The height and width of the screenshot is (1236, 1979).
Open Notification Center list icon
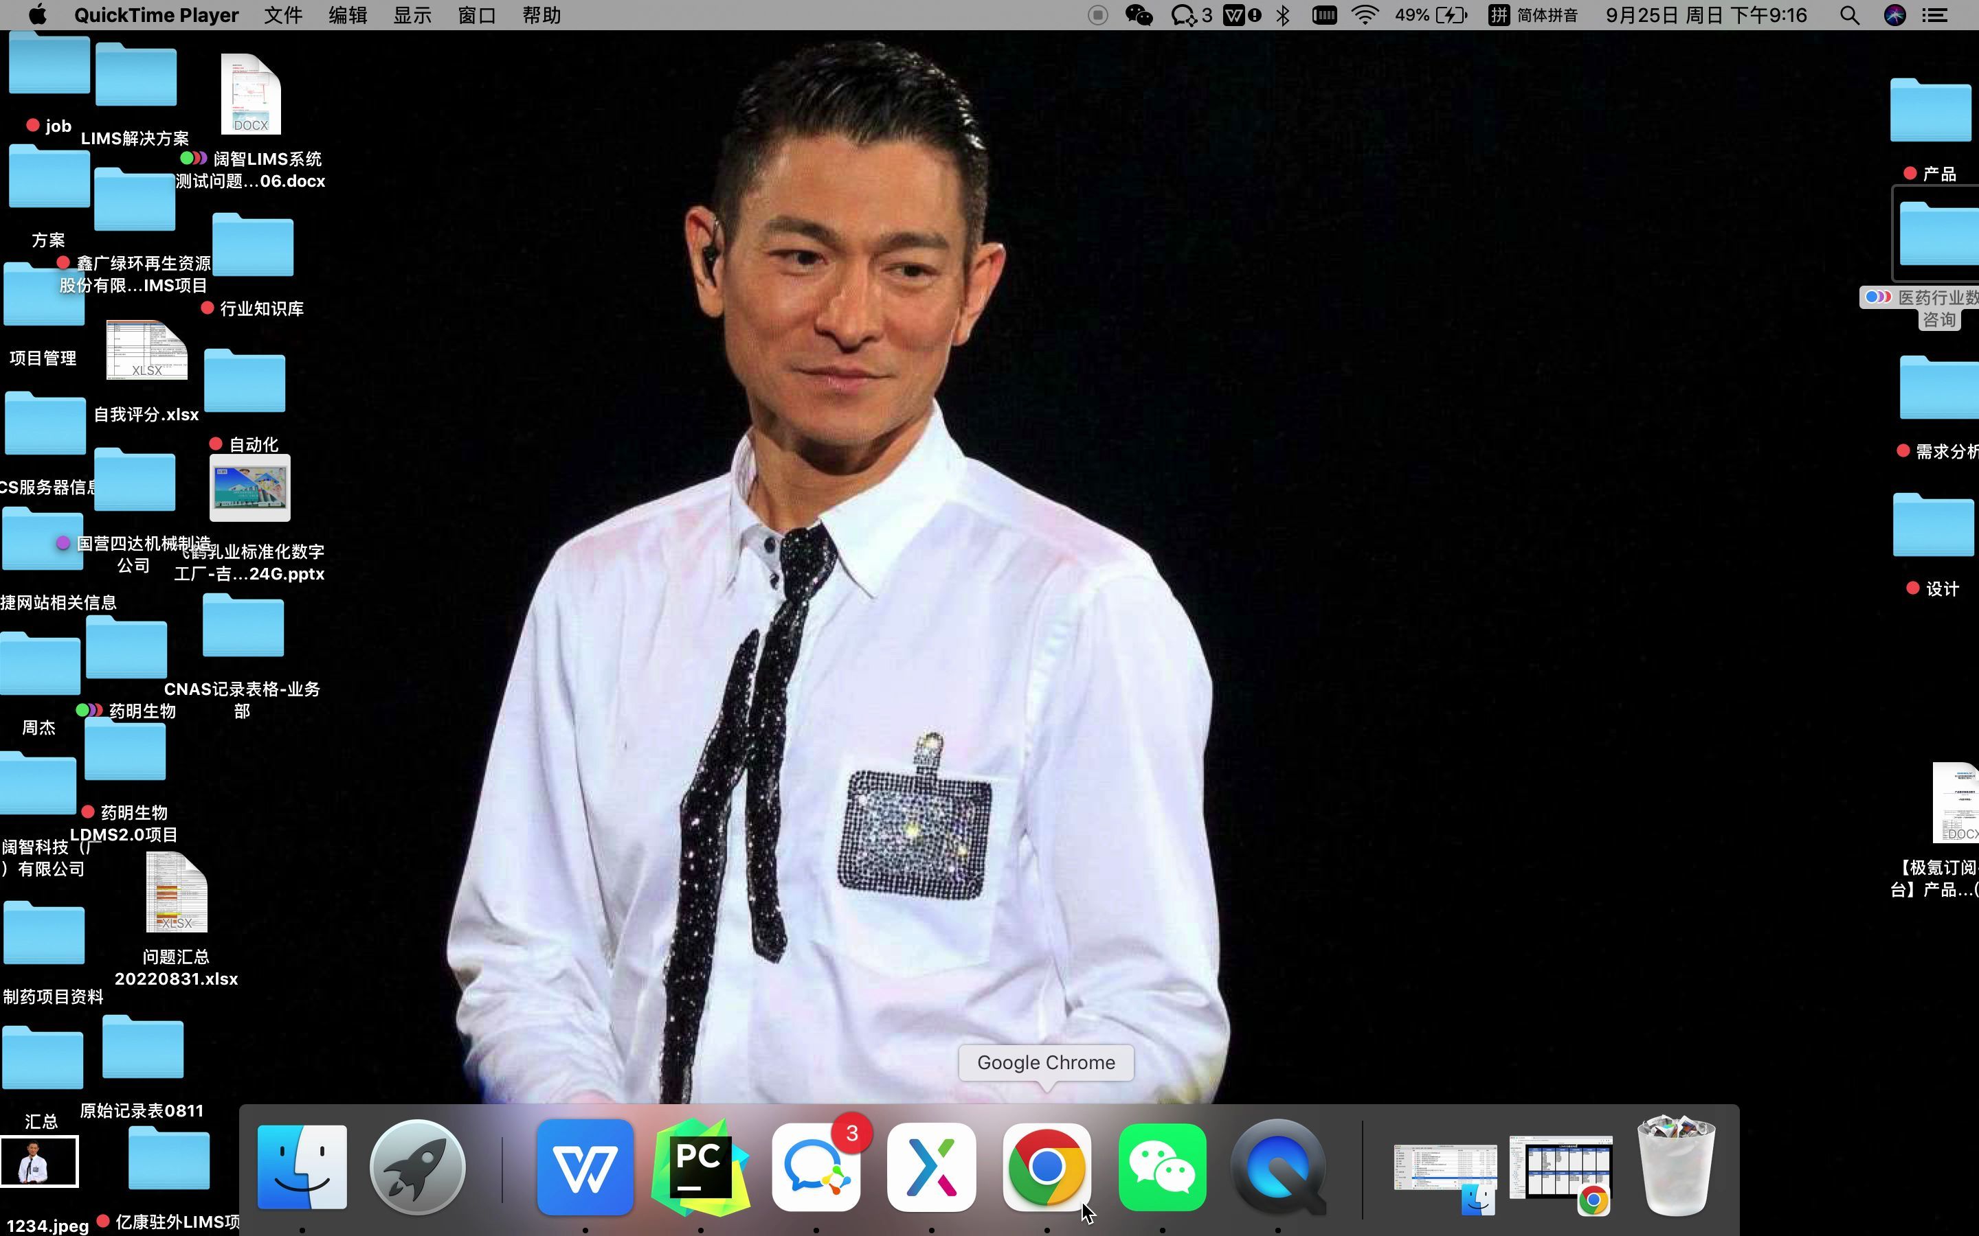[1934, 14]
